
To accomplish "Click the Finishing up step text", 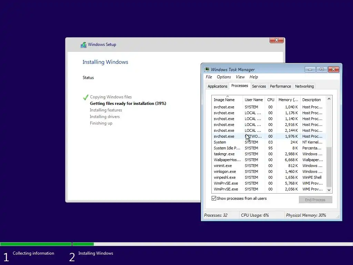I will point(101,123).
